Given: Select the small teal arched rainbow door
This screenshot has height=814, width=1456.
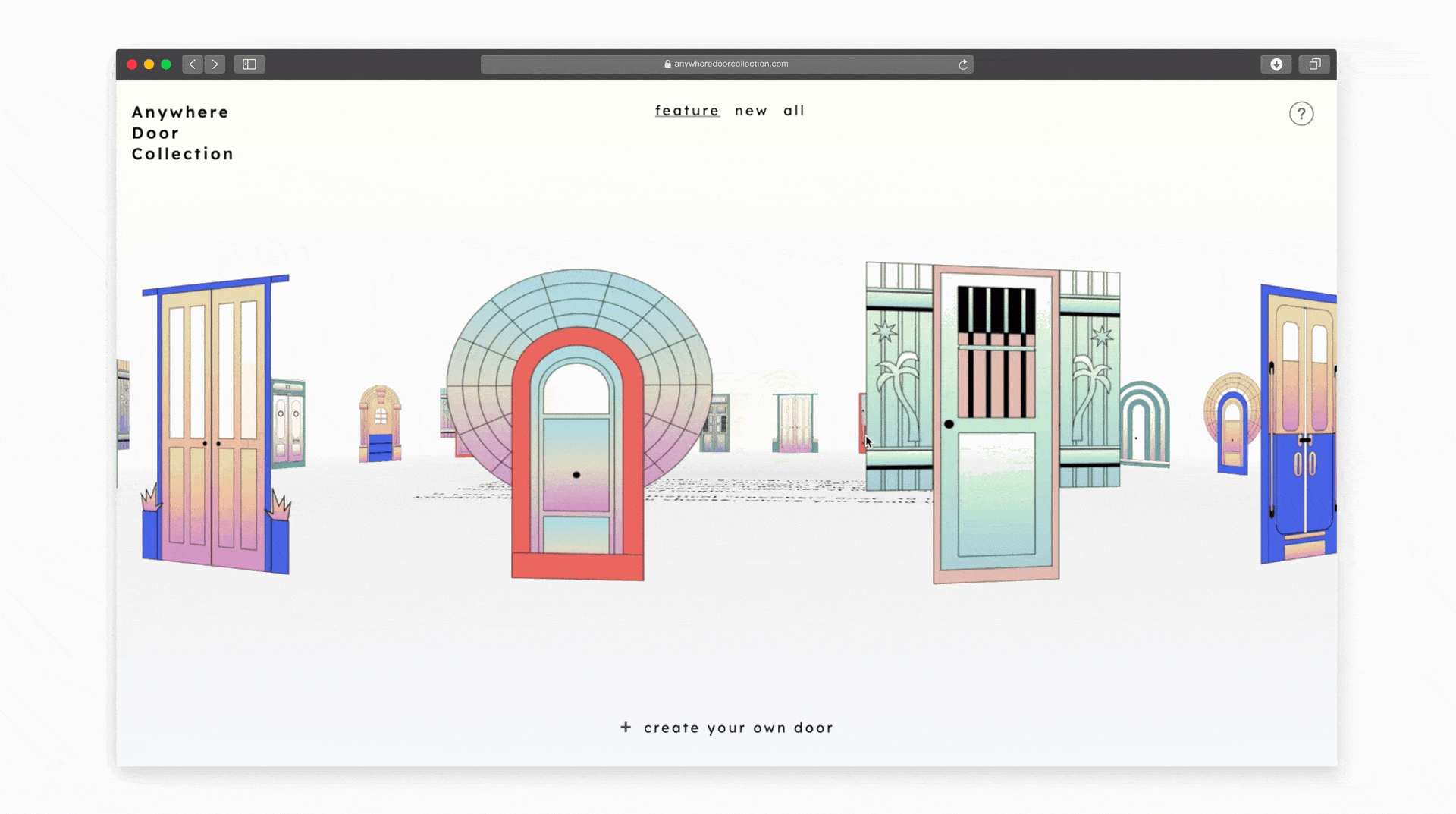Looking at the screenshot, I should (1144, 423).
